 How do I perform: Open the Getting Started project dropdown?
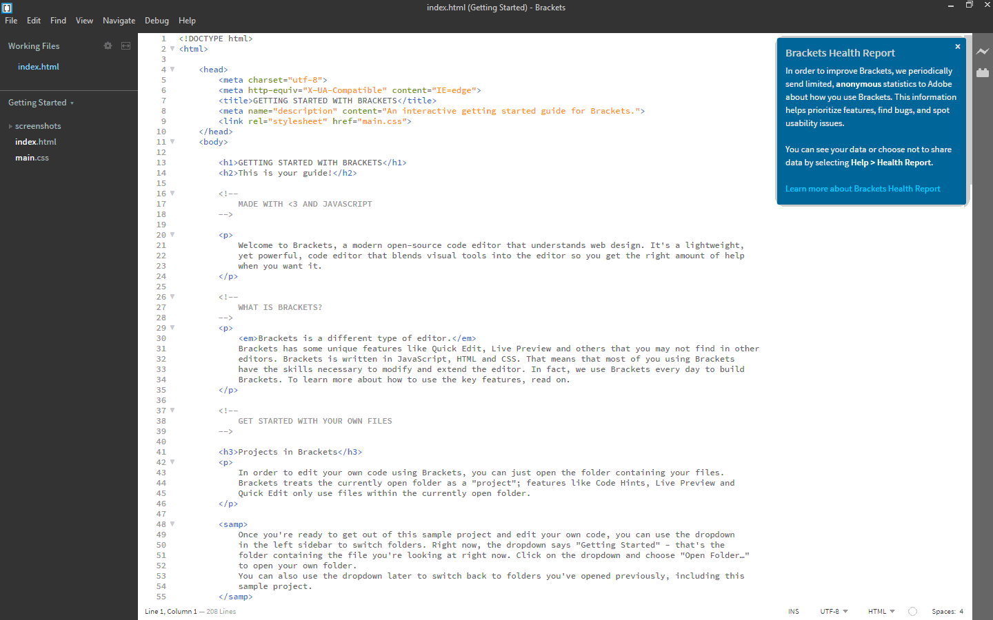[x=40, y=102]
